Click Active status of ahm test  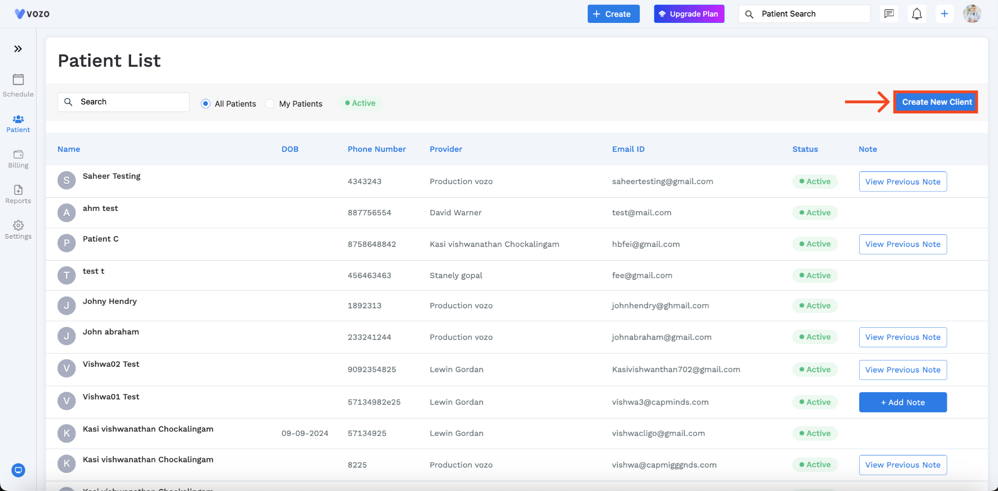pyautogui.click(x=815, y=212)
